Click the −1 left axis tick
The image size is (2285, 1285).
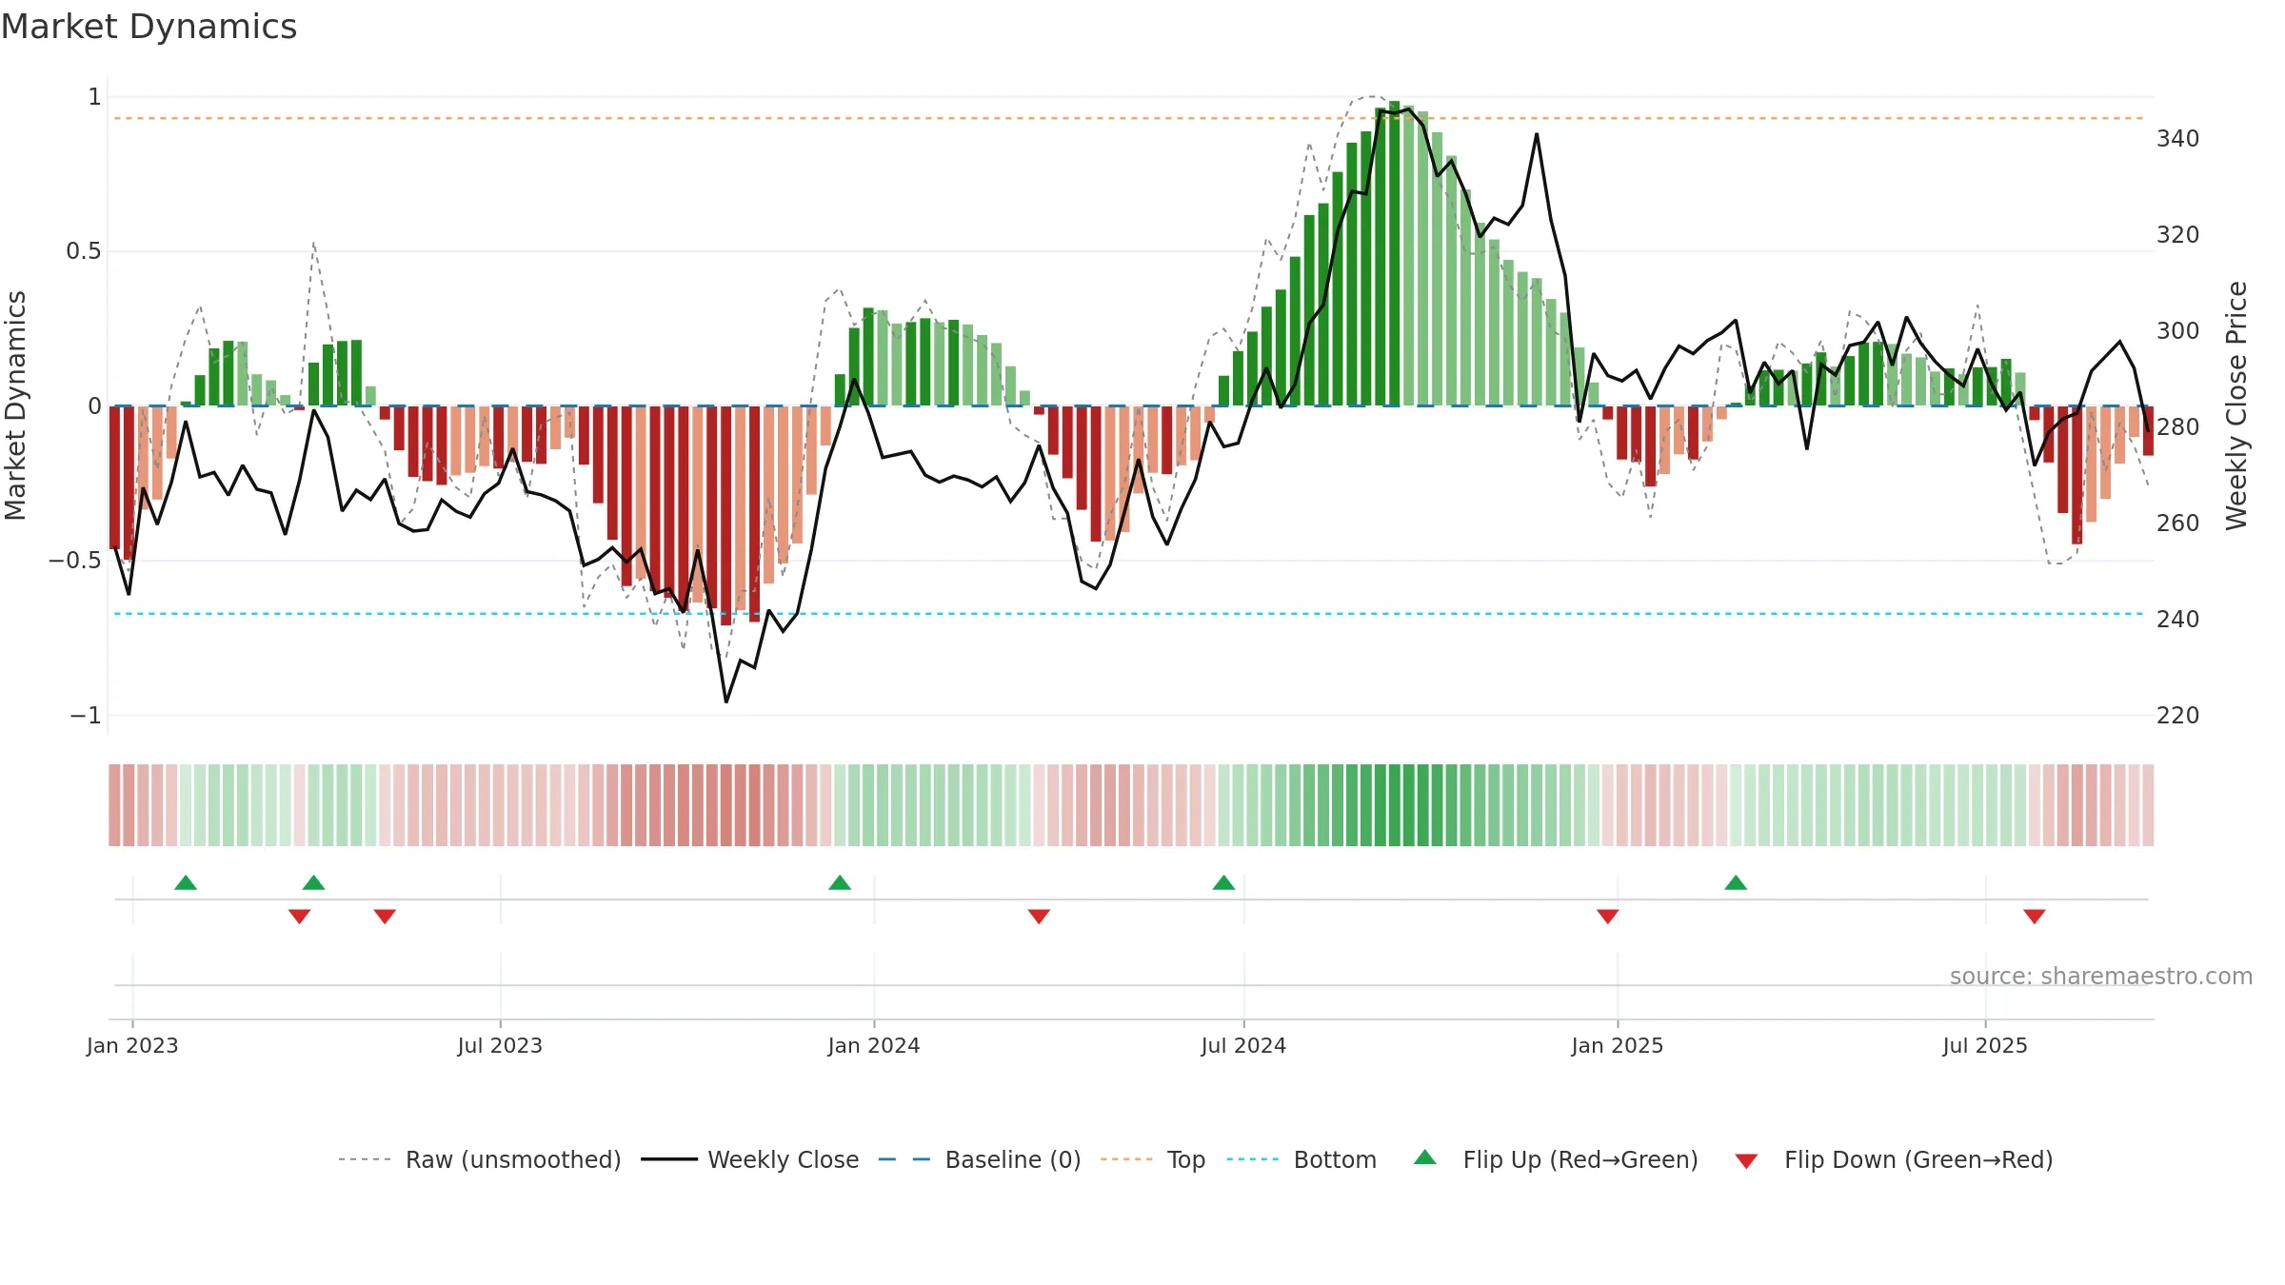(86, 716)
